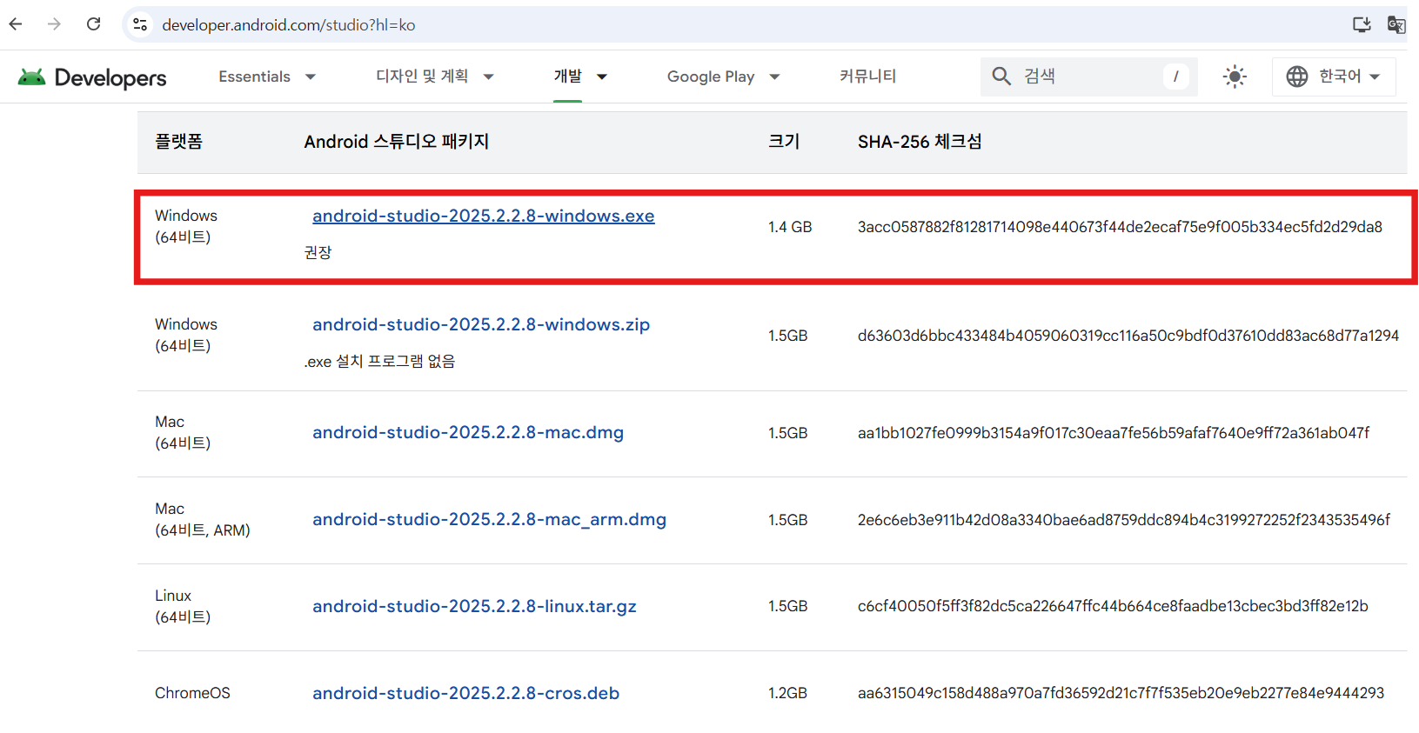Image resolution: width=1419 pixels, height=733 pixels.
Task: Open site information icon in address bar
Action: tap(140, 24)
